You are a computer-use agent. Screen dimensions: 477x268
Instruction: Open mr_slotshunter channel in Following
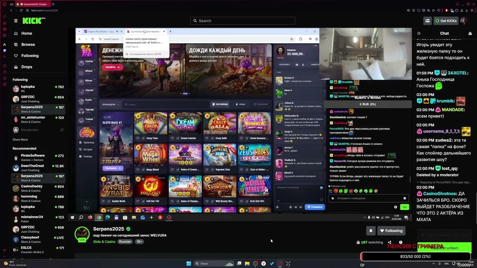point(38,119)
